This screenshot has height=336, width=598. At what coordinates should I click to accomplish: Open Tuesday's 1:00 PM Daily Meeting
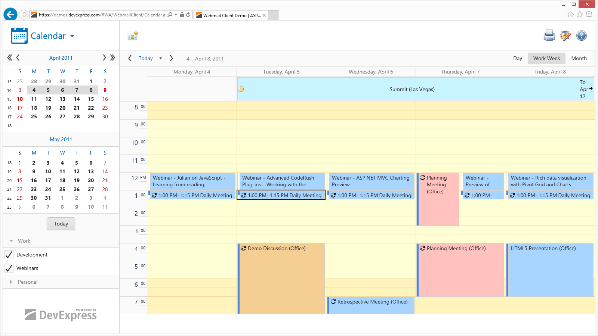point(281,195)
